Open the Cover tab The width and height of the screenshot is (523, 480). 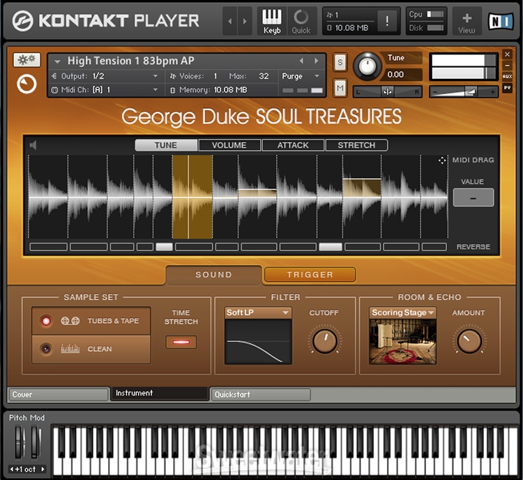[x=59, y=394]
